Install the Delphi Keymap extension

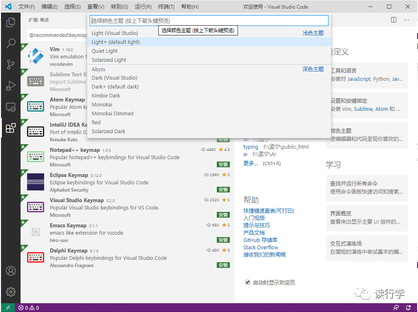tap(223, 265)
